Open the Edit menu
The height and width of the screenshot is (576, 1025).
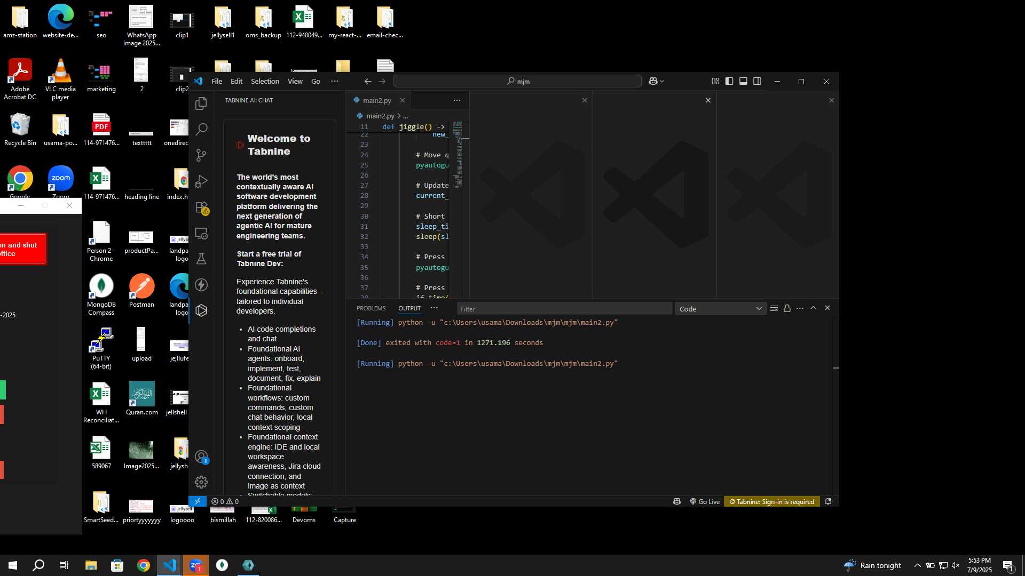pyautogui.click(x=236, y=81)
